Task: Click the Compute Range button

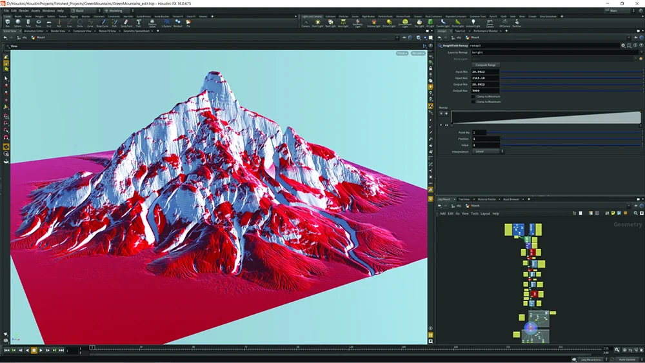Action: tap(485, 65)
